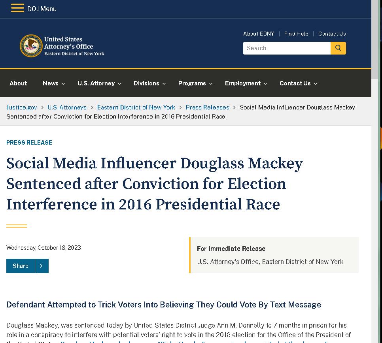Open the Employment navigation menu
382x343 pixels.
[x=246, y=83]
